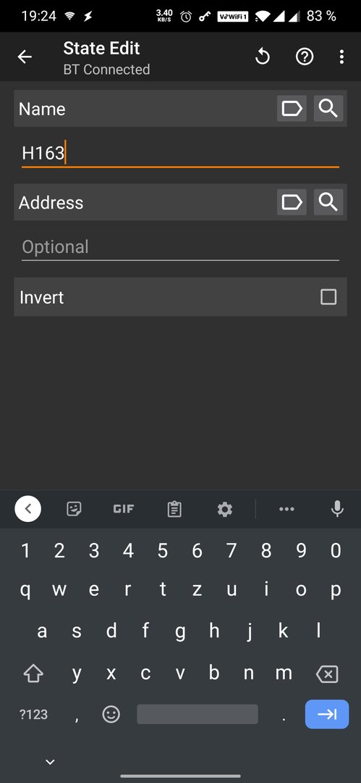Tap the microphone voice input icon

[338, 509]
